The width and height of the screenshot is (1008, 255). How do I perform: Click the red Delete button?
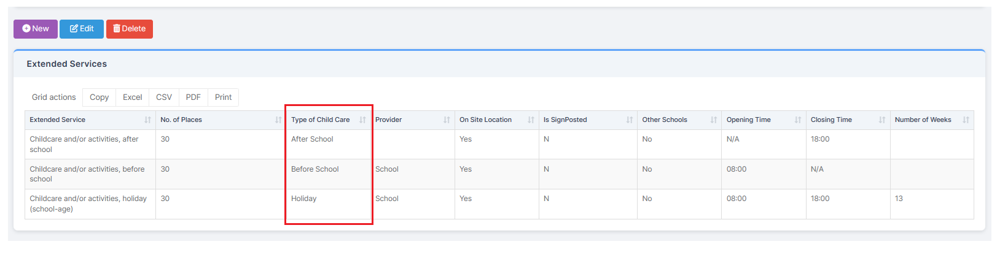130,29
